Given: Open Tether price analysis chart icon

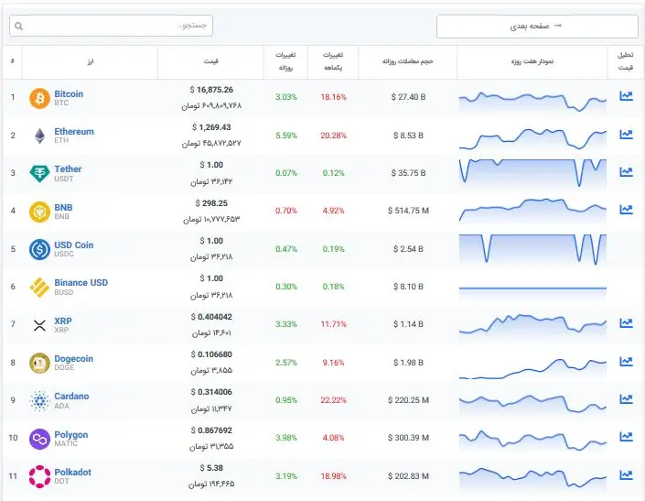Looking at the screenshot, I should pyautogui.click(x=626, y=172).
